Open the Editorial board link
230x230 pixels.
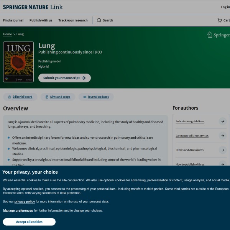point(21,97)
